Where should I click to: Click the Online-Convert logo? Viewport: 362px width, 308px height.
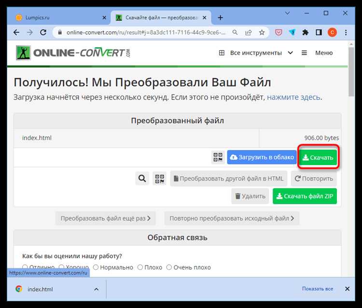[73, 53]
